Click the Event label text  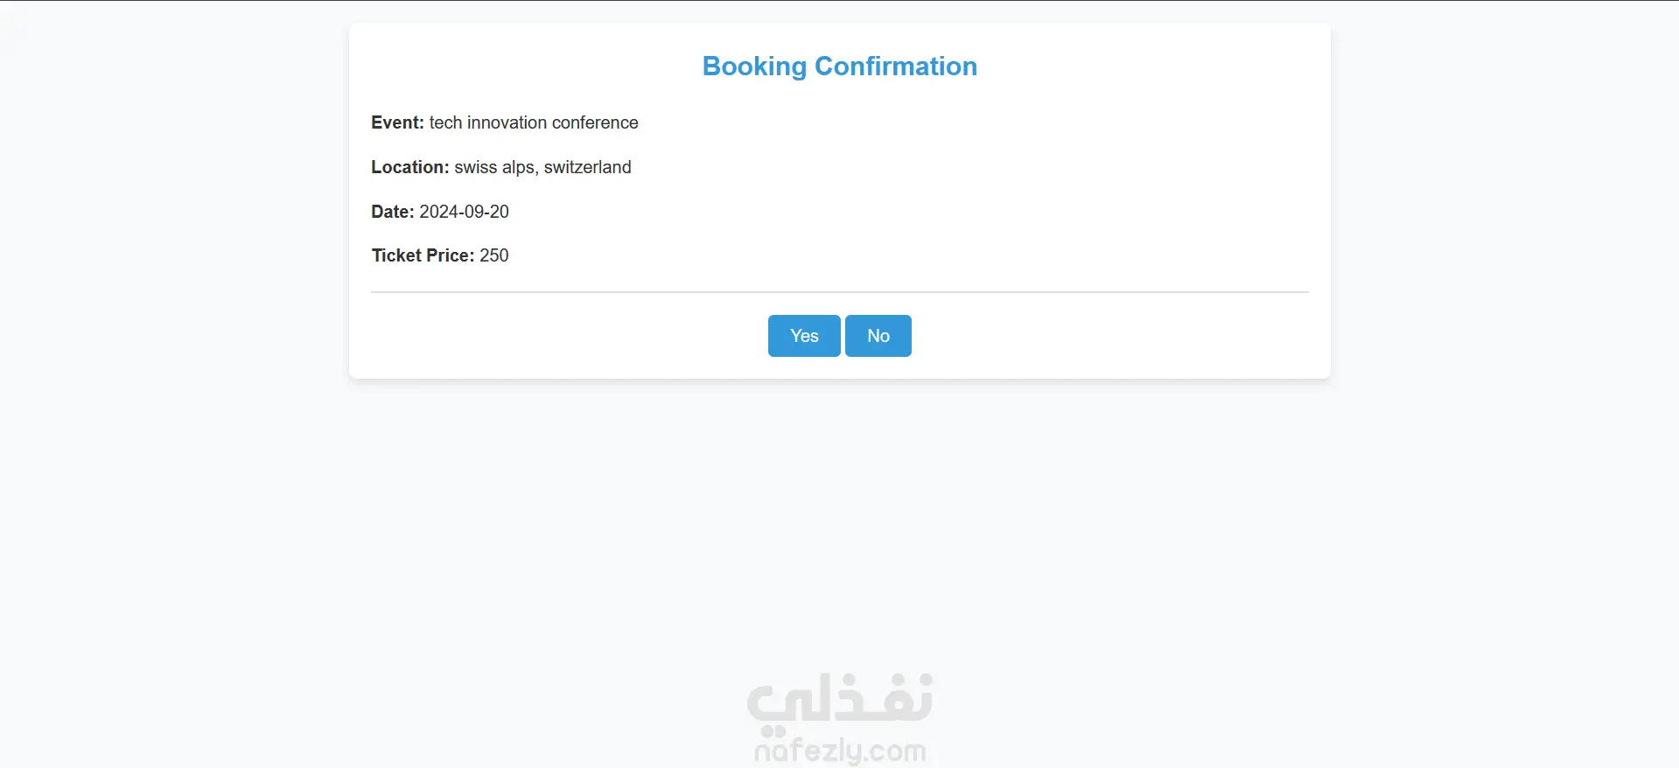click(397, 122)
